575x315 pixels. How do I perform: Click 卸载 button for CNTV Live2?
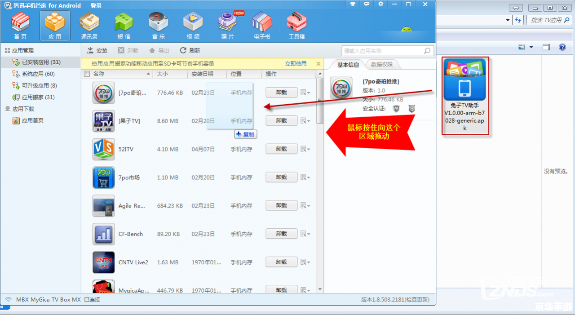coord(282,262)
